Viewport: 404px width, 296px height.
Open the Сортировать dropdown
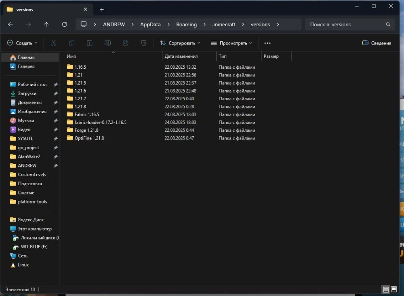tap(180, 43)
